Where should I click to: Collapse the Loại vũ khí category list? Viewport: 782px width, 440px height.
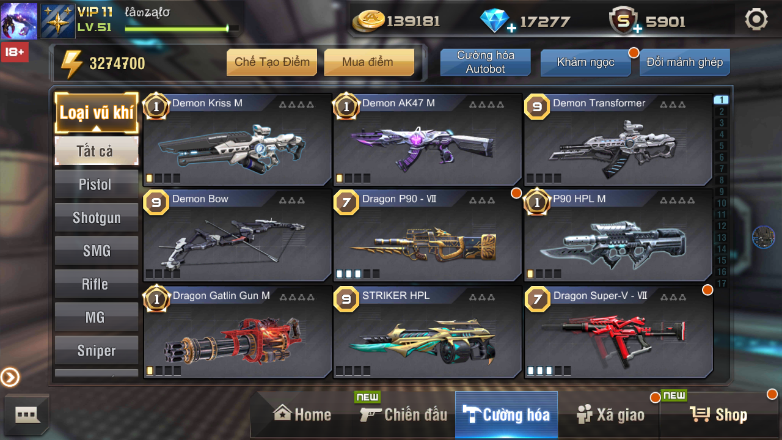click(97, 113)
